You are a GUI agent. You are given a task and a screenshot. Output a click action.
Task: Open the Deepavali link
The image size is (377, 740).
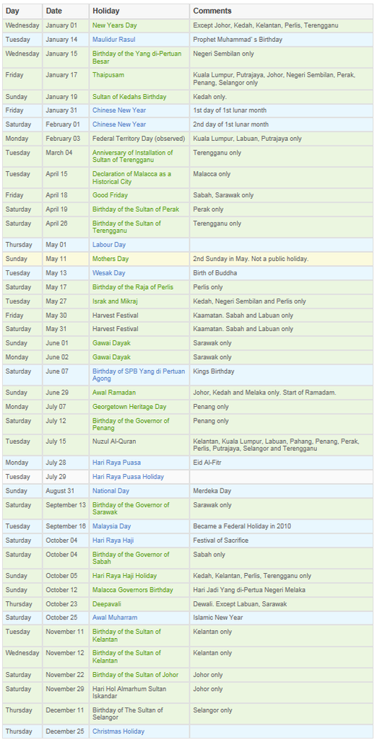click(x=107, y=604)
